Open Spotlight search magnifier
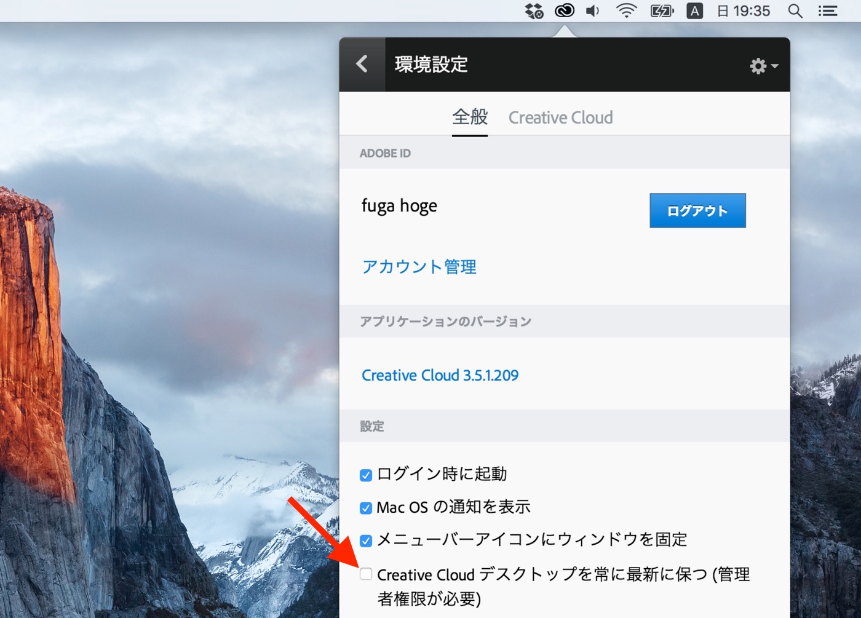This screenshot has width=861, height=618. pos(795,11)
